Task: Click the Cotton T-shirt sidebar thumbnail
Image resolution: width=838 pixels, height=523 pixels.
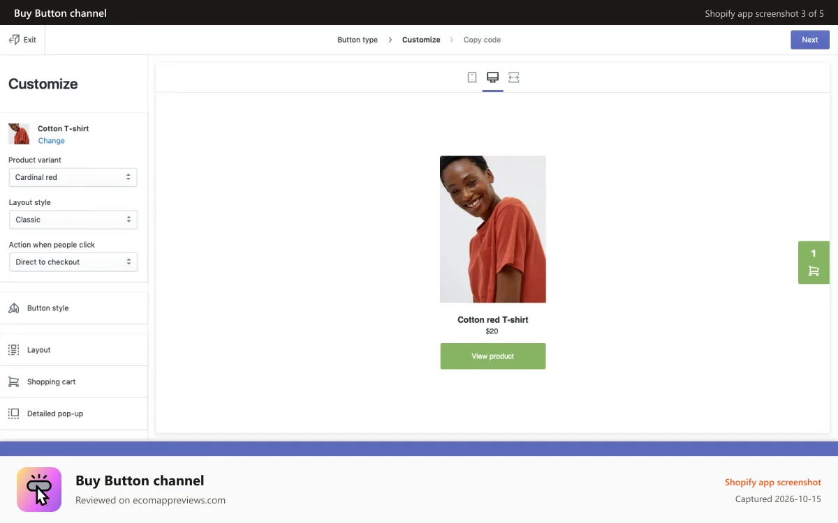Action: click(19, 134)
